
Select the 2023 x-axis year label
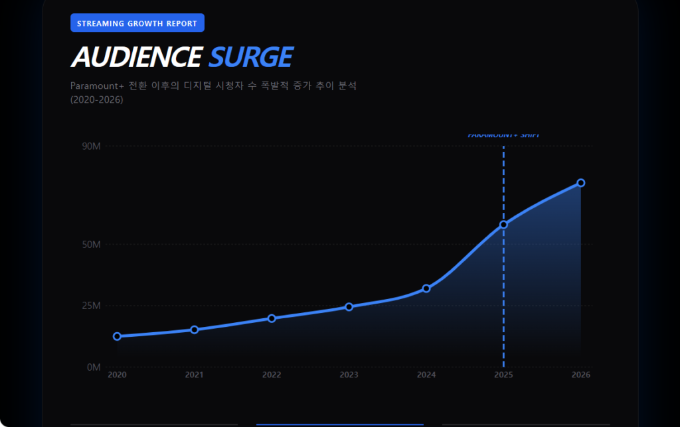[349, 375]
